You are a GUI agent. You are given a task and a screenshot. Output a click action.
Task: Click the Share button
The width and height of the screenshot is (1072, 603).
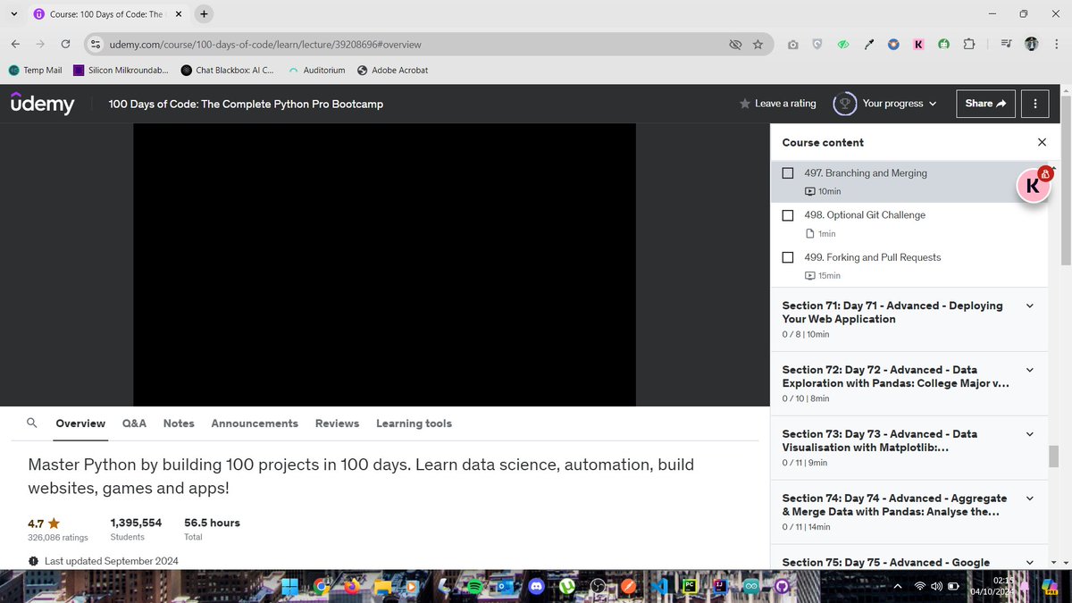click(985, 104)
